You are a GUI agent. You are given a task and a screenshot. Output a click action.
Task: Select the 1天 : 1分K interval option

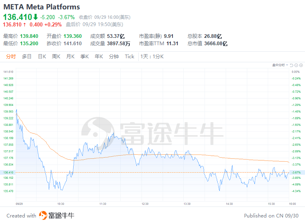click(152, 57)
